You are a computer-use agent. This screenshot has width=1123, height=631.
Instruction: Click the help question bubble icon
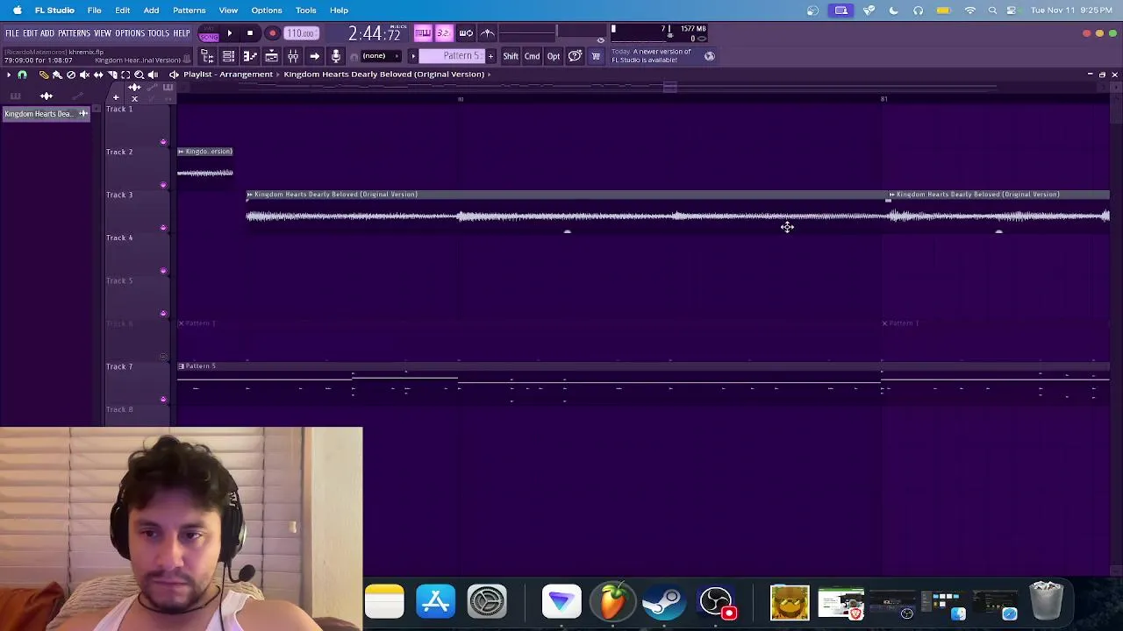pyautogui.click(x=575, y=56)
